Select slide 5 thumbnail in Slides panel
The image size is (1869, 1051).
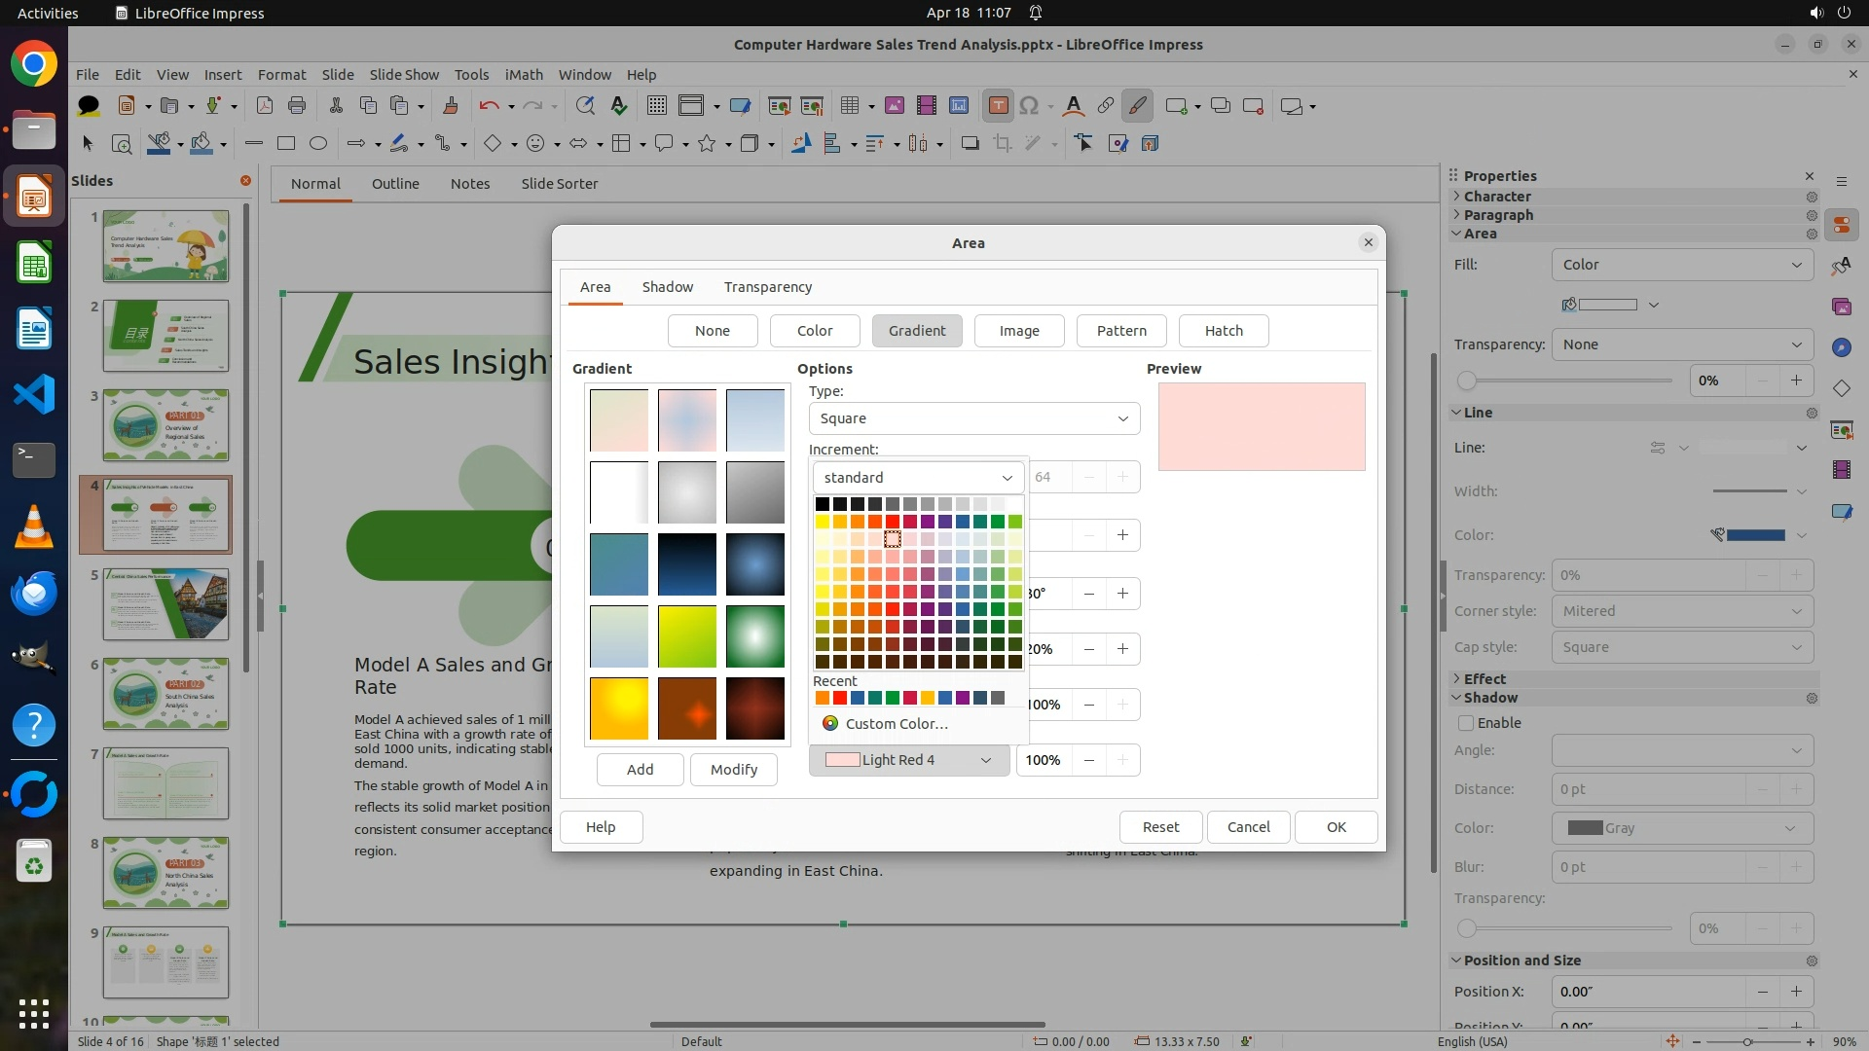coord(166,604)
